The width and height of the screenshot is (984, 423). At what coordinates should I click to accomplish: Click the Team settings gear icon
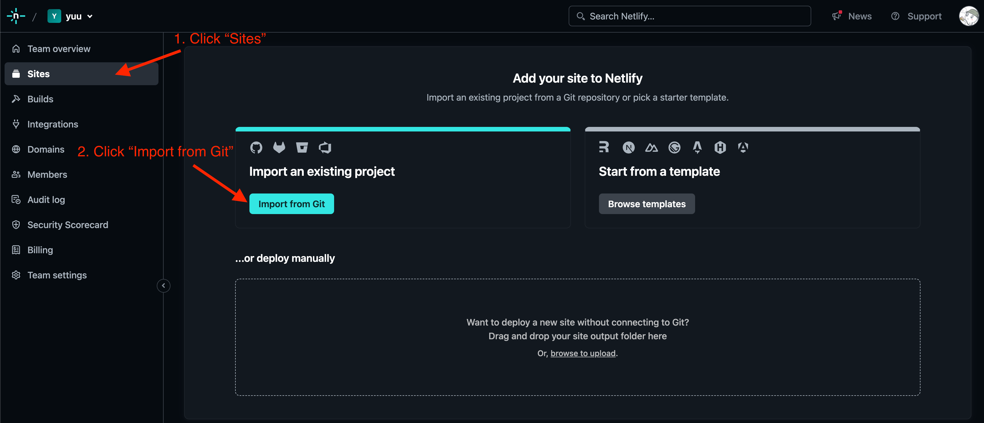[16, 275]
